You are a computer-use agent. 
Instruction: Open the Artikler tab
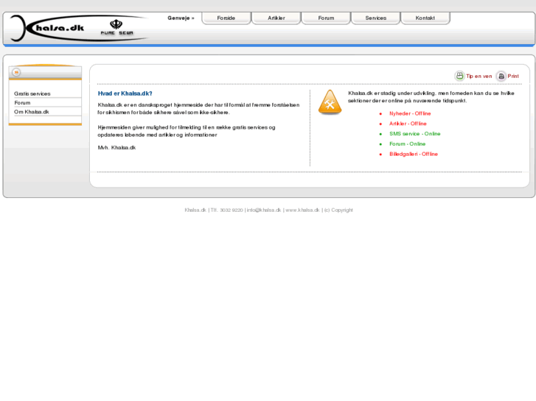coord(276,18)
